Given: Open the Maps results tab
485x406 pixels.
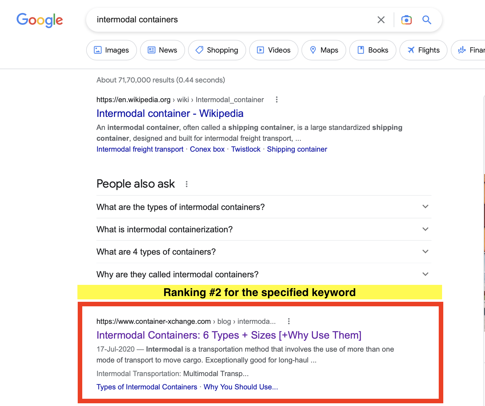Looking at the screenshot, I should 324,50.
